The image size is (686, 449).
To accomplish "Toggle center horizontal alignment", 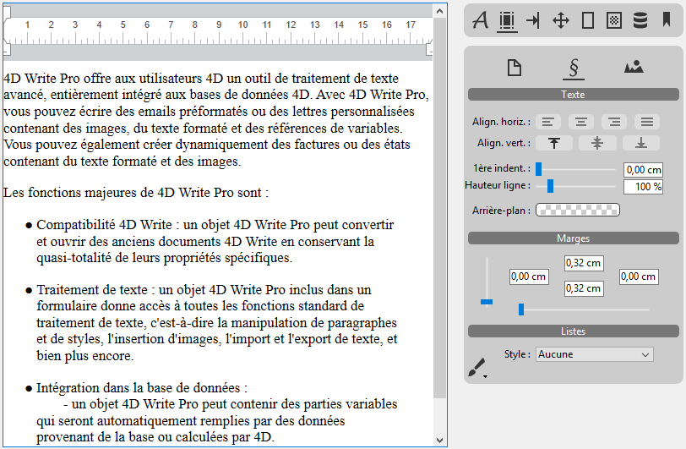I will [581, 123].
